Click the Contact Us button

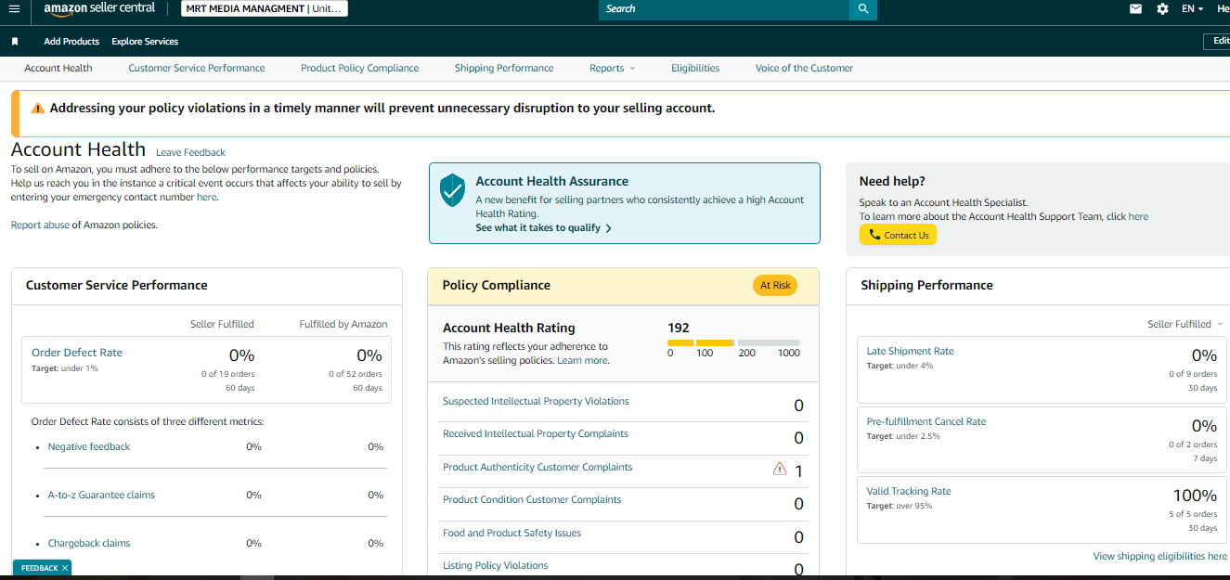click(x=898, y=235)
